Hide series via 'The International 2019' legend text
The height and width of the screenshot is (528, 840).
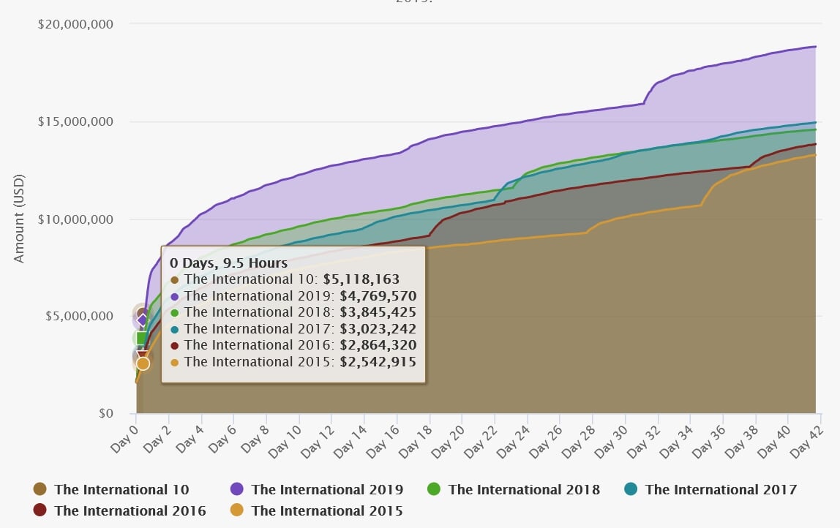pos(327,489)
